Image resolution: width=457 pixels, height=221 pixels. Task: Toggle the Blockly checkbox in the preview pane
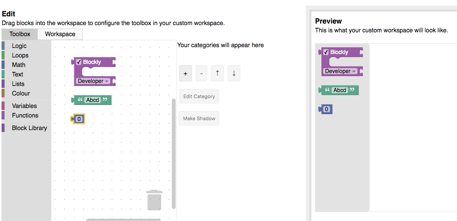tap(326, 52)
